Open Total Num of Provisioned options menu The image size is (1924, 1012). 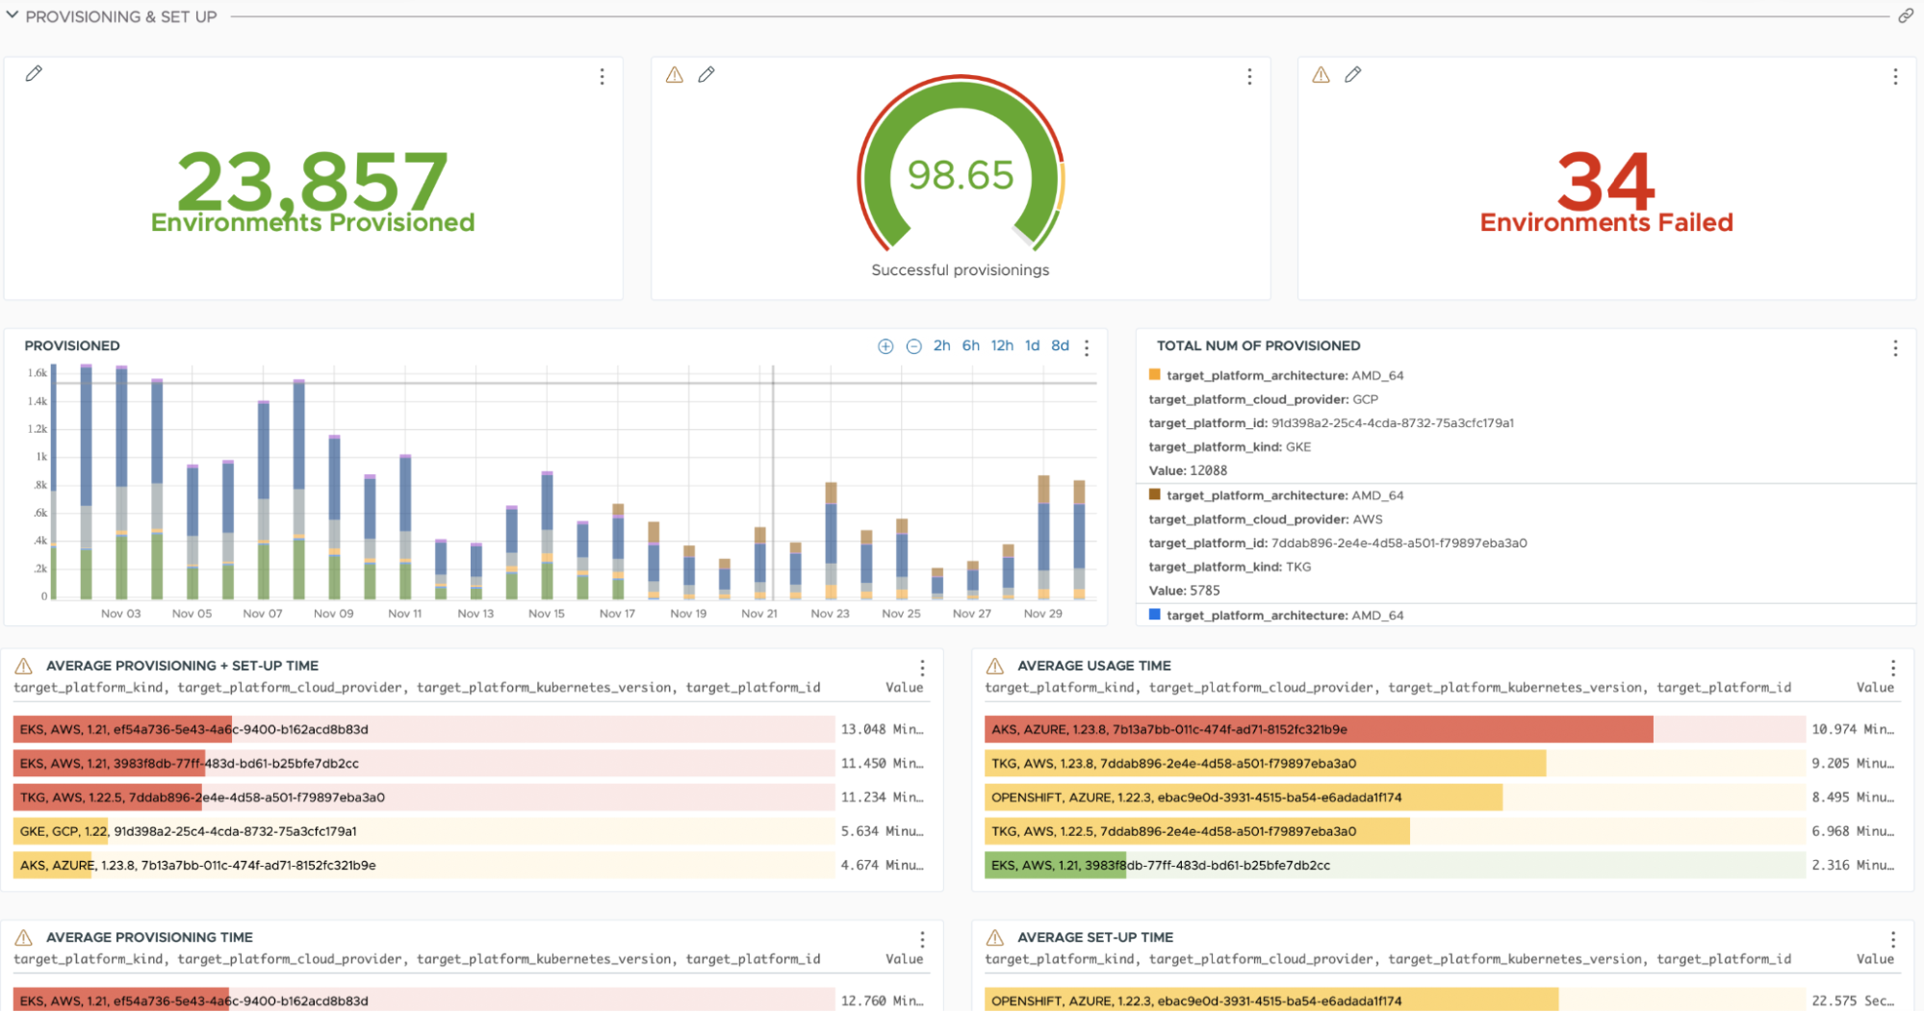point(1895,348)
